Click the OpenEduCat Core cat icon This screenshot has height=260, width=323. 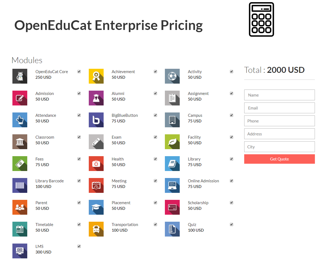tap(20, 76)
